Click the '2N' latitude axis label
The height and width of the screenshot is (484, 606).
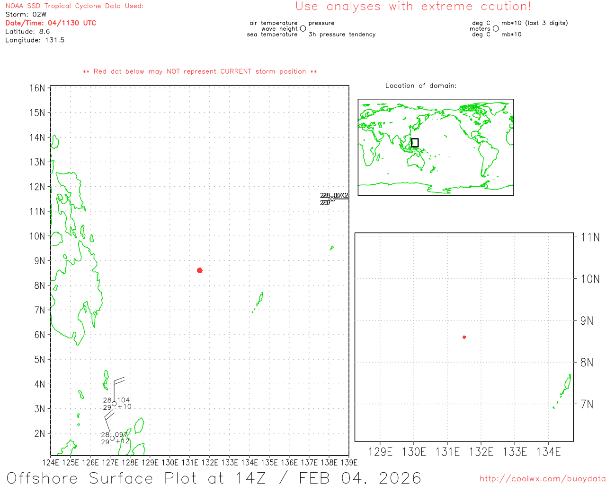(x=40, y=433)
